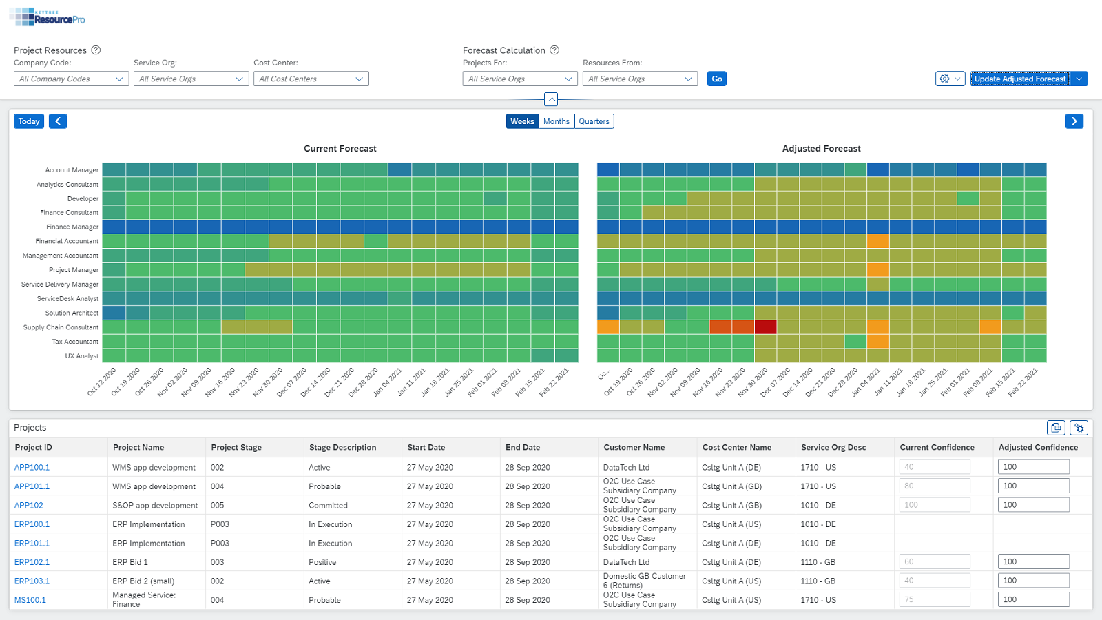Advance timeline with right arrow button
Viewport: 1102px width, 620px height.
coord(1074,121)
